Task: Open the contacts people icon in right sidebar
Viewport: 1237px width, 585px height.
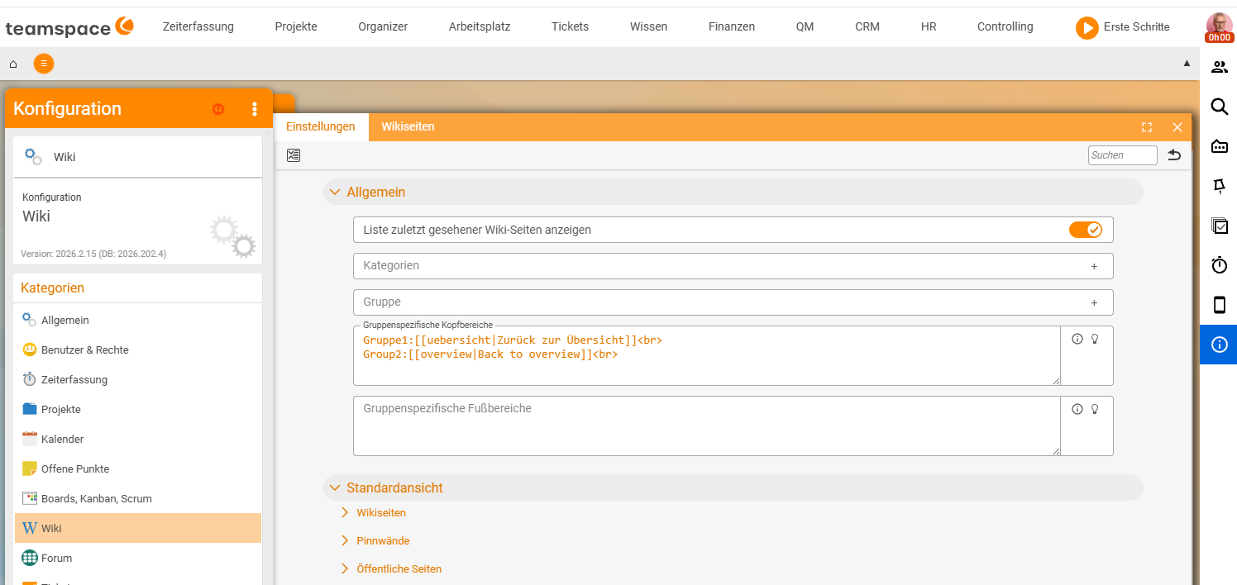Action: pyautogui.click(x=1219, y=67)
